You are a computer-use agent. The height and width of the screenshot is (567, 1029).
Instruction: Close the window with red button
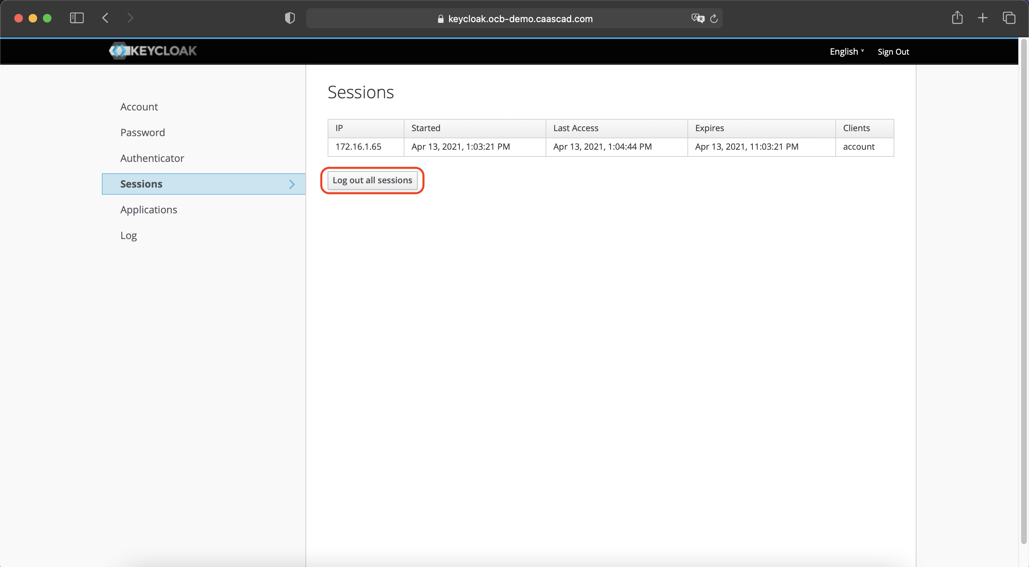point(18,18)
